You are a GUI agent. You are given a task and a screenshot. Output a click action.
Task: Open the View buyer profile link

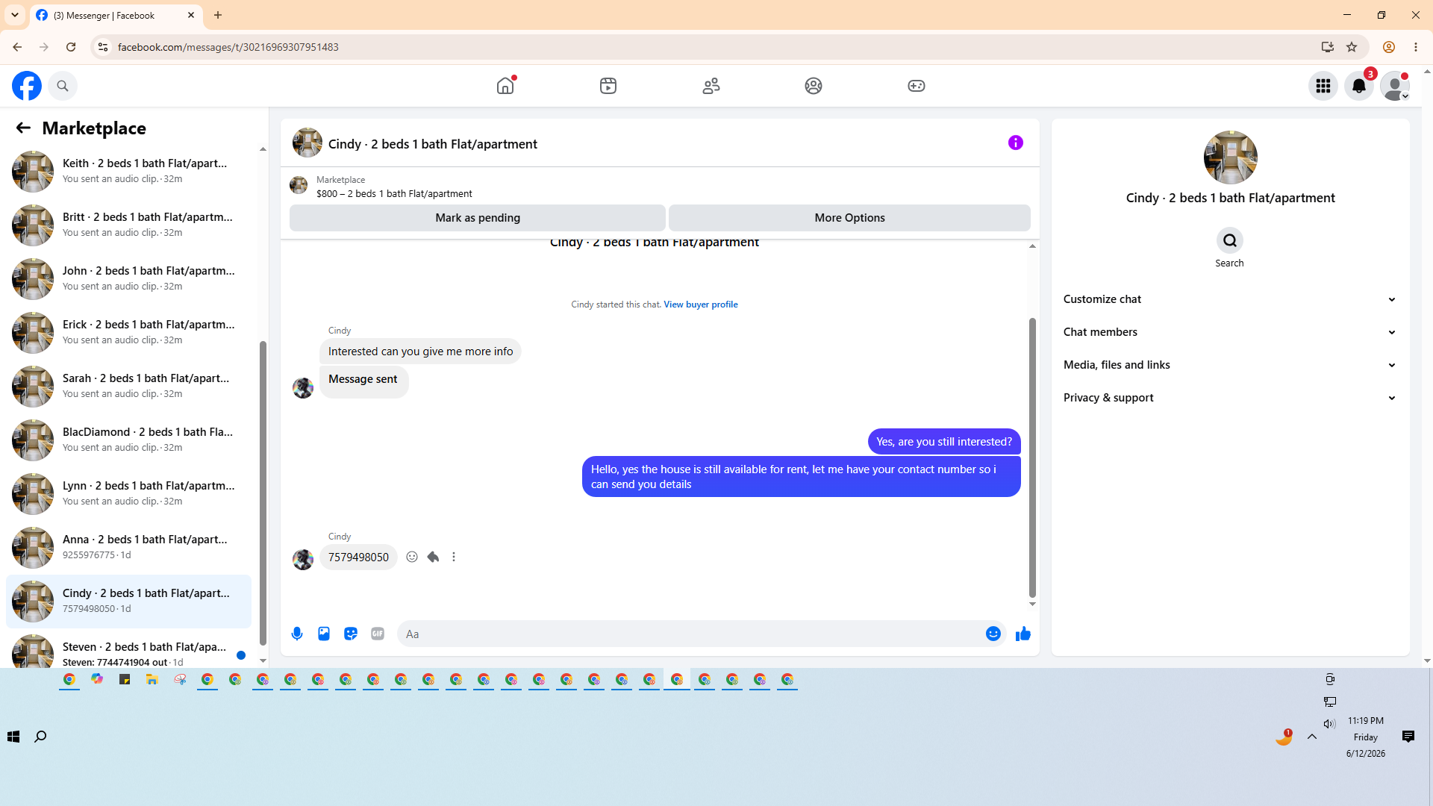[x=701, y=304]
